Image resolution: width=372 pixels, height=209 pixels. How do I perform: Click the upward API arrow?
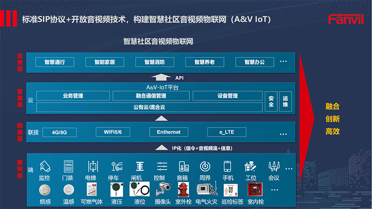click(x=161, y=77)
